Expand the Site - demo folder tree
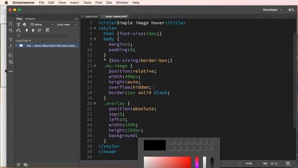The height and width of the screenshot is (168, 298). 16,46
